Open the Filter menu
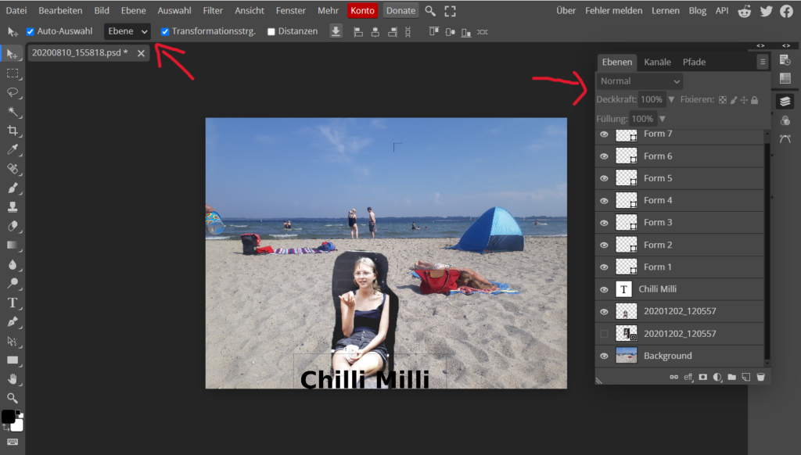 coord(213,10)
